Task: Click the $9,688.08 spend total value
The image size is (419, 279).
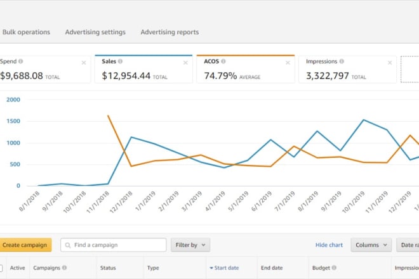Action: coord(22,76)
